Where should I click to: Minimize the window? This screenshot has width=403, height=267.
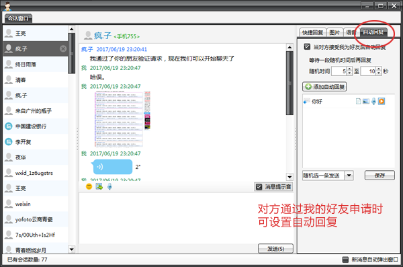click(367, 5)
